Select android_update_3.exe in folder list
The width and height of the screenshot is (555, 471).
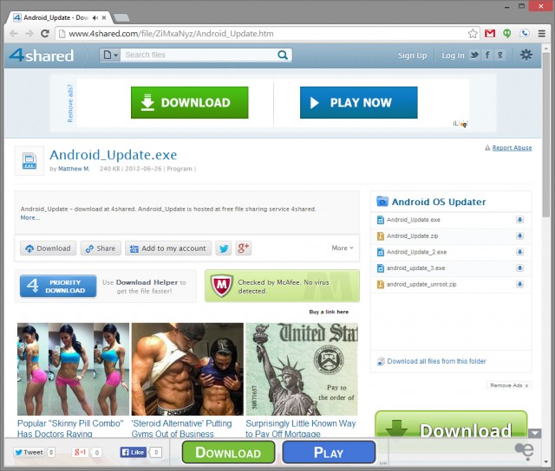[416, 268]
